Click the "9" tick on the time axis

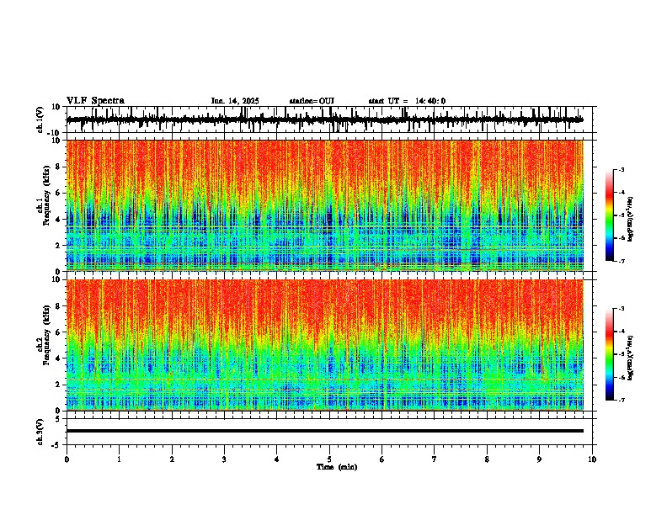tap(539, 459)
